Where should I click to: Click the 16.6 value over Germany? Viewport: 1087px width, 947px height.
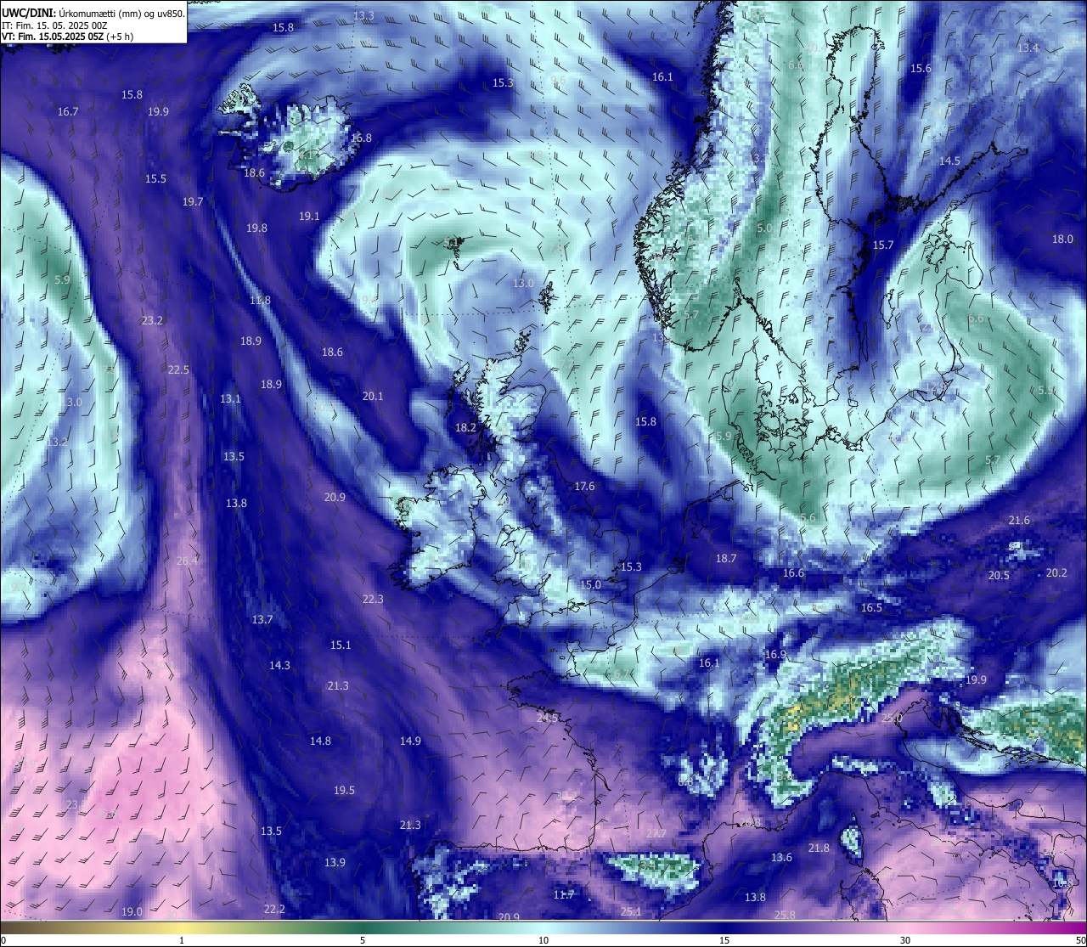(793, 573)
